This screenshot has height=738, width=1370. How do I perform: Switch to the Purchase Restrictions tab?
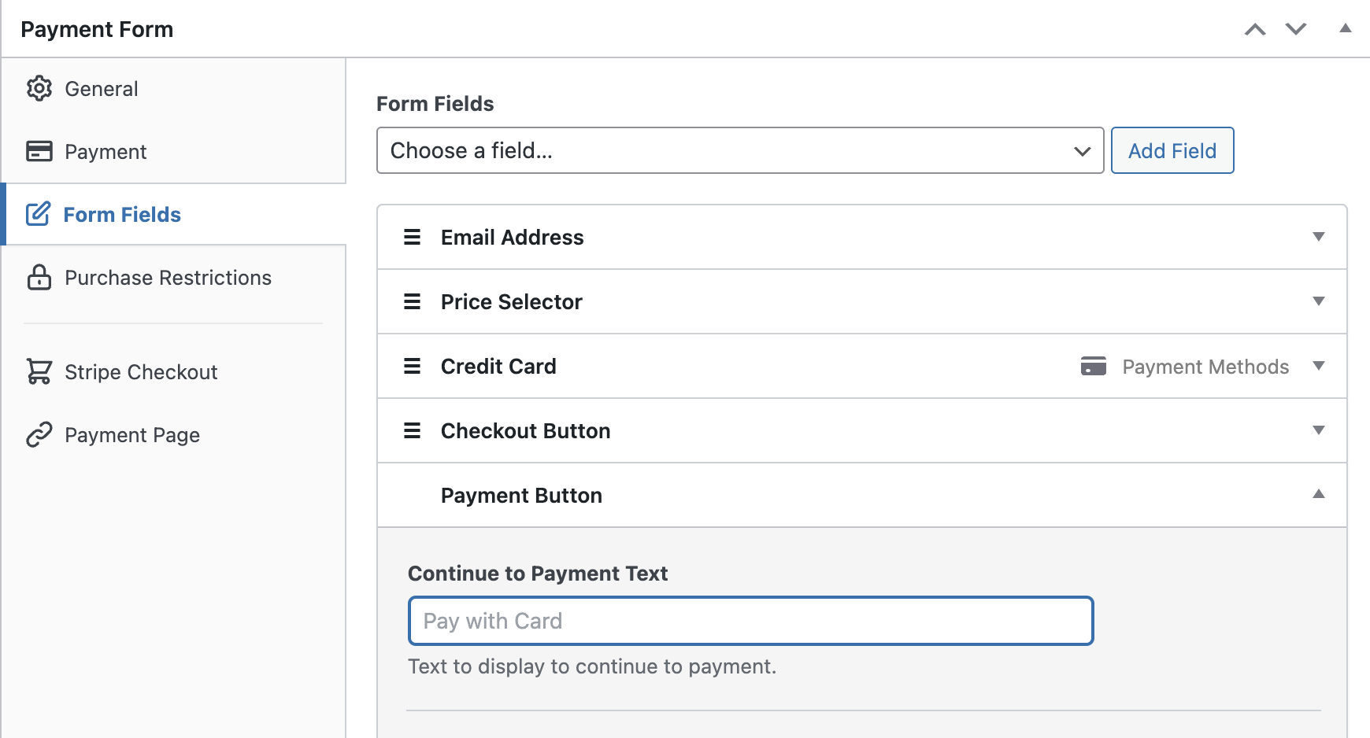(168, 277)
